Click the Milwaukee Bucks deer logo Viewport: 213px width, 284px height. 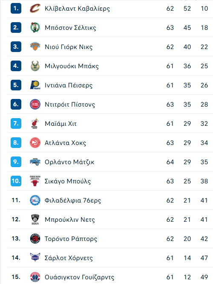35,66
